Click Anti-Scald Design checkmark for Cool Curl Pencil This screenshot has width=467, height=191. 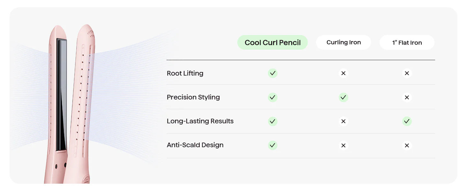click(x=272, y=145)
